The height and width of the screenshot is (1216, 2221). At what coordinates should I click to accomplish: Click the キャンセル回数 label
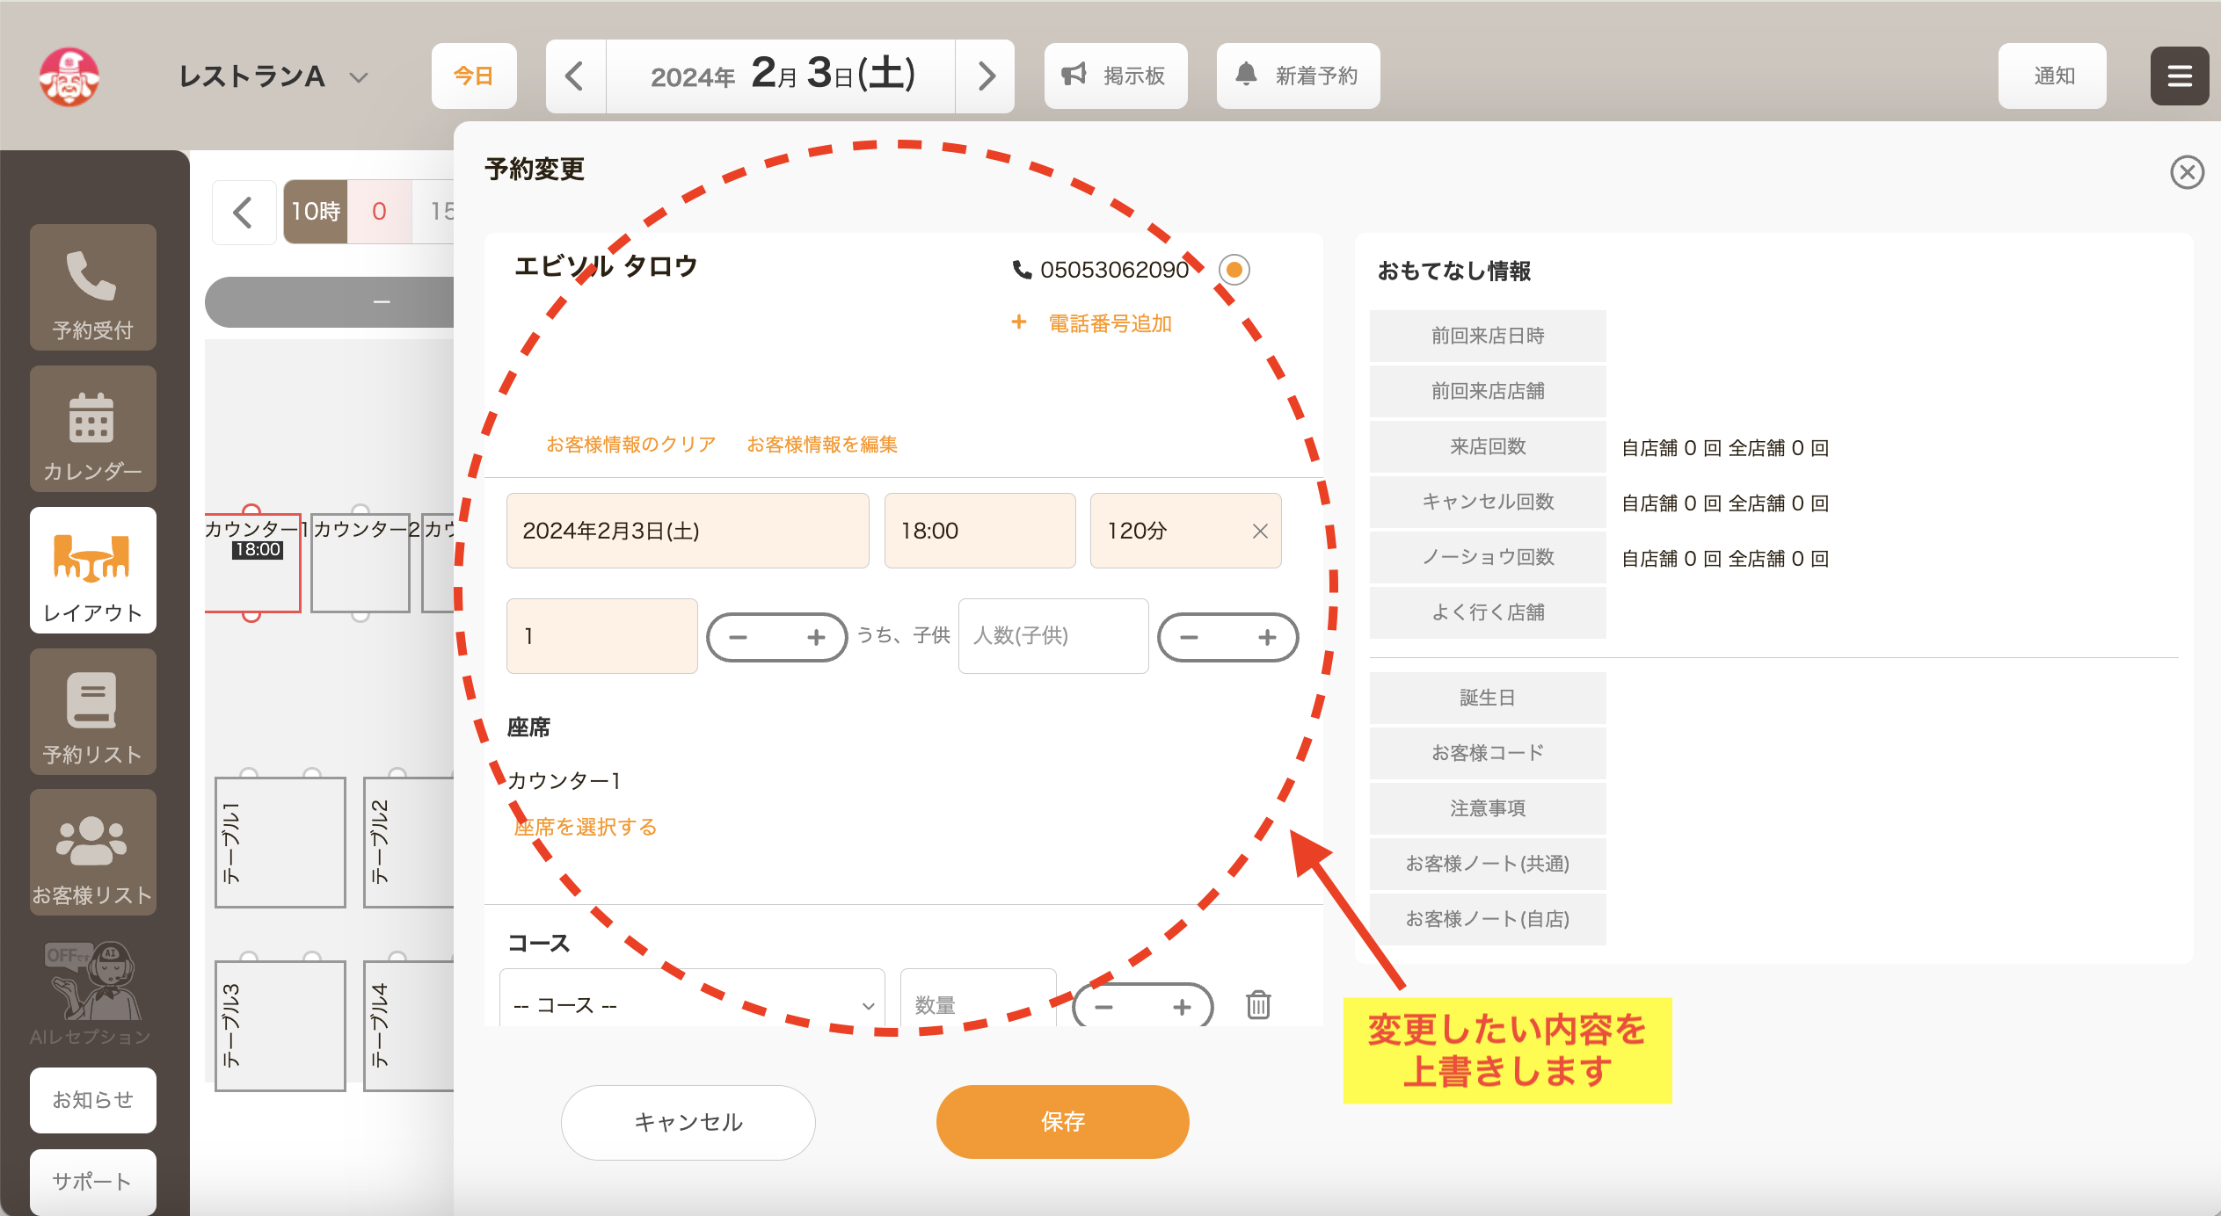click(1488, 502)
